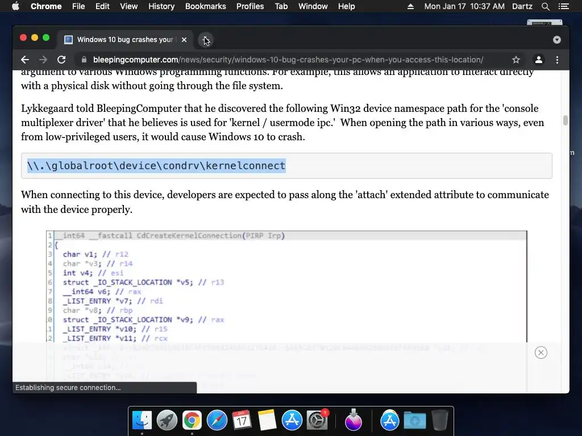
Task: Click the 'When connecting to this device' paragraph
Action: point(285,202)
